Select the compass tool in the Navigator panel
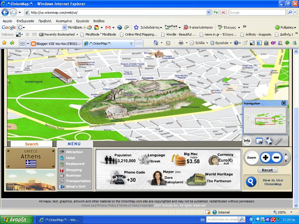Viewport: 299px width, 224px height. (269, 141)
